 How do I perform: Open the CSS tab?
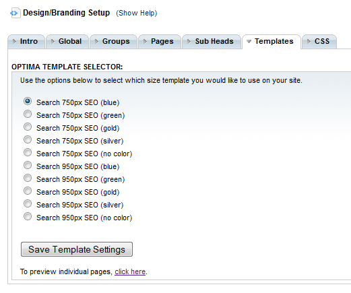pyautogui.click(x=319, y=42)
